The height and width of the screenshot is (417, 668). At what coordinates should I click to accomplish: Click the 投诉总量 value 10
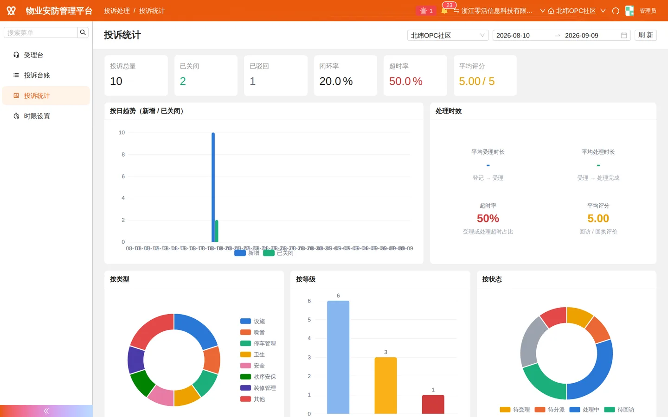tap(116, 81)
